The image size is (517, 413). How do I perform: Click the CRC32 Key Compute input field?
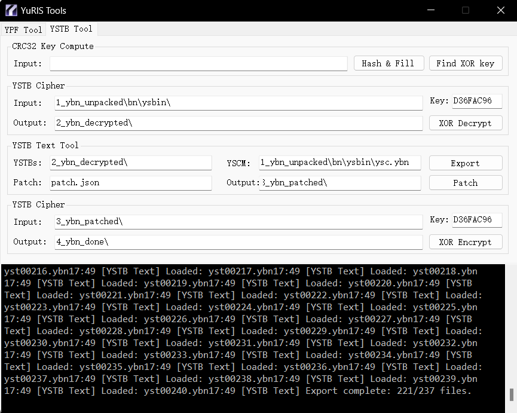tap(198, 63)
